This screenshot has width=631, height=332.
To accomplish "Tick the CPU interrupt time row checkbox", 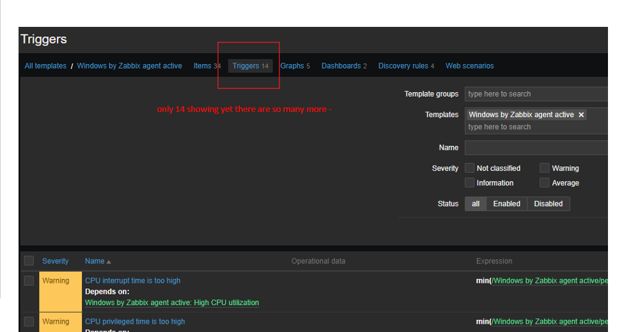I will [29, 280].
